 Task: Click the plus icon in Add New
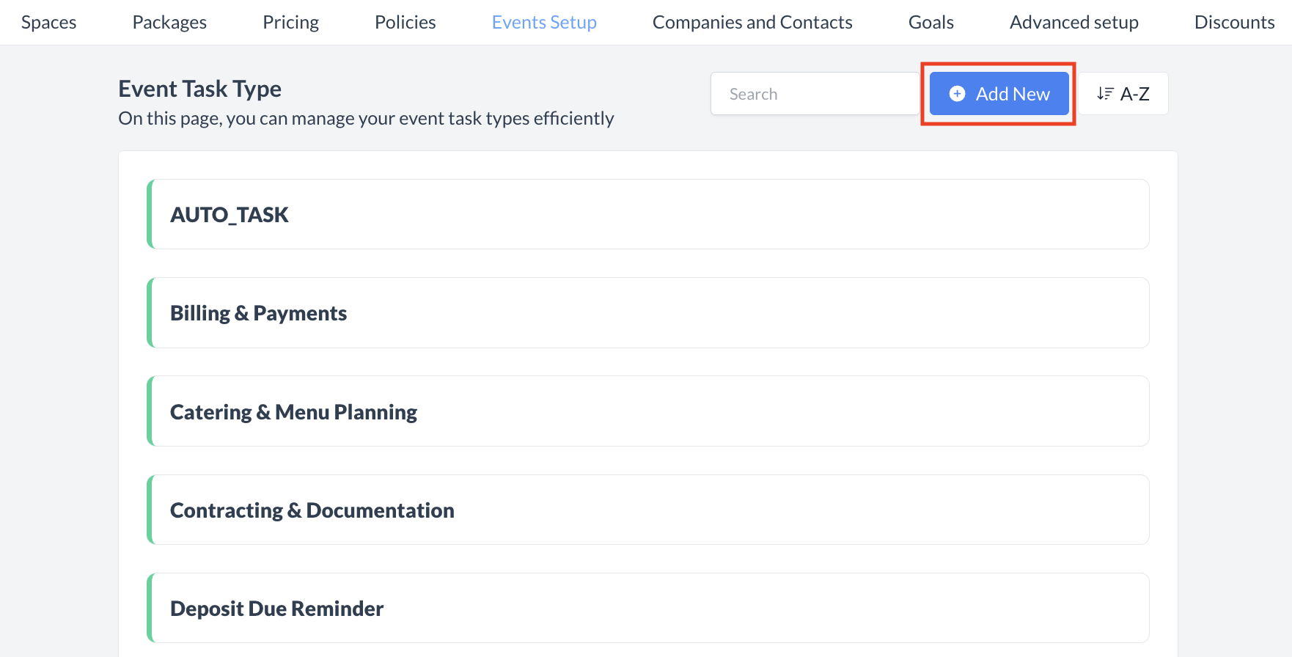pyautogui.click(x=957, y=94)
